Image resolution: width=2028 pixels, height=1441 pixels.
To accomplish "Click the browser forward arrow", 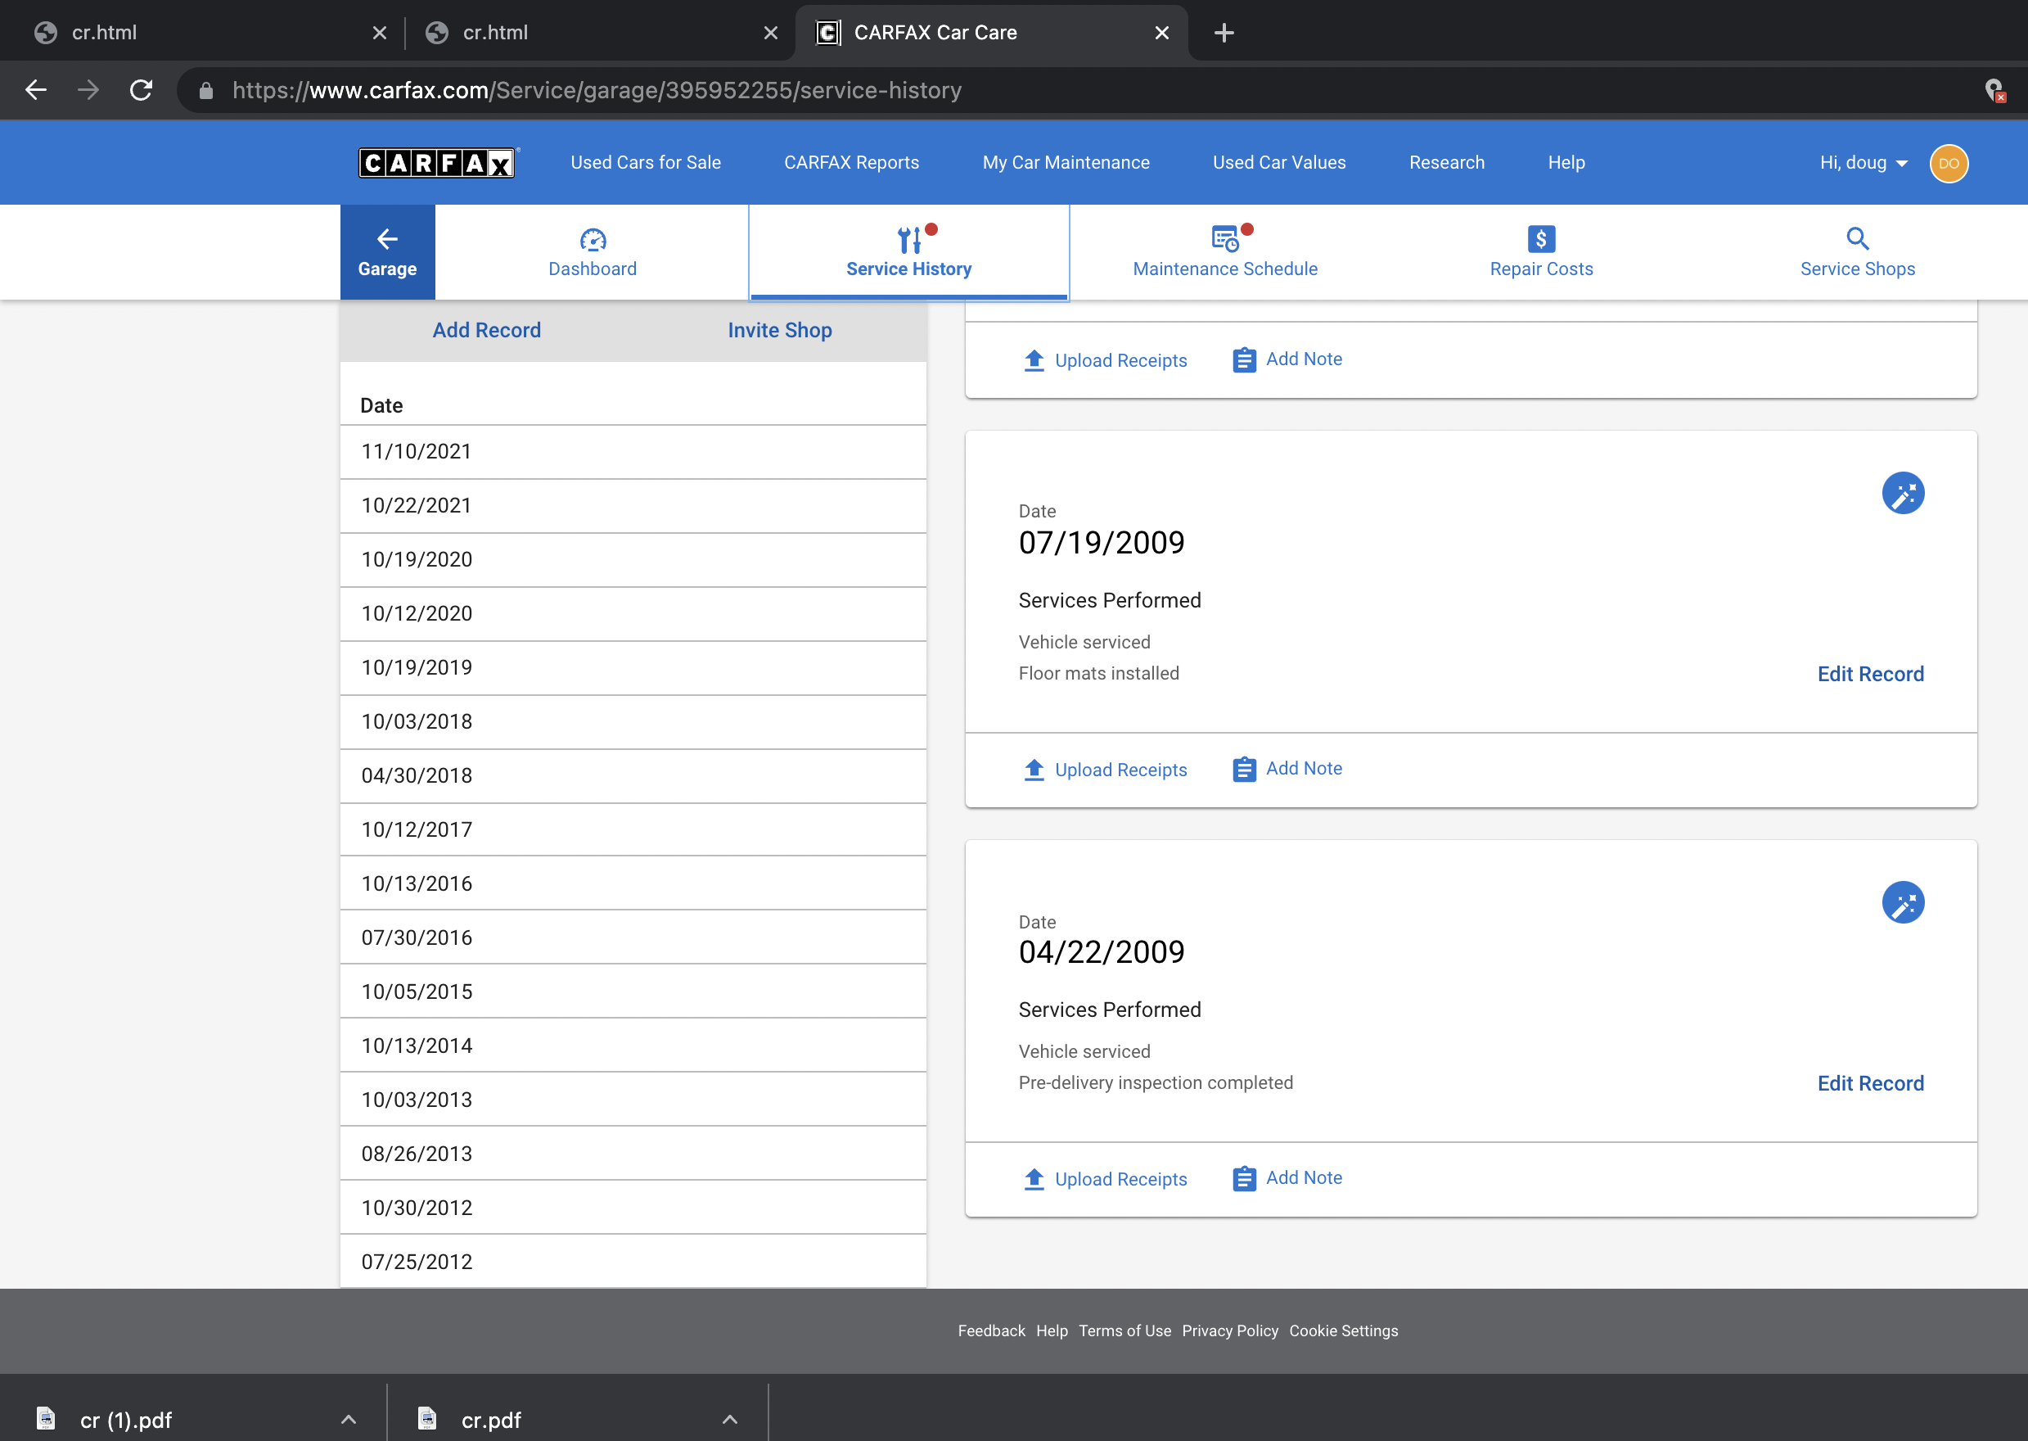I will pyautogui.click(x=88, y=89).
